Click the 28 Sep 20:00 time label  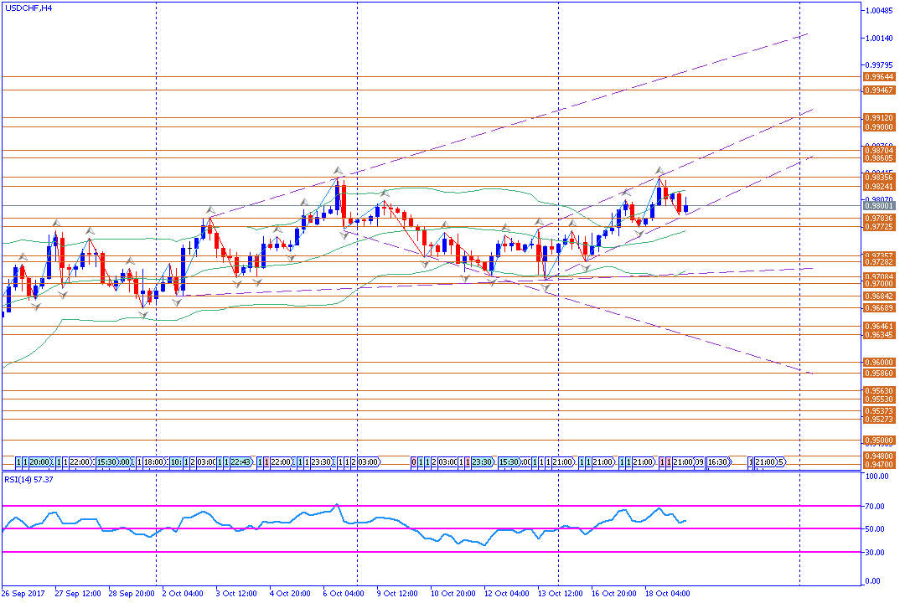tap(132, 593)
